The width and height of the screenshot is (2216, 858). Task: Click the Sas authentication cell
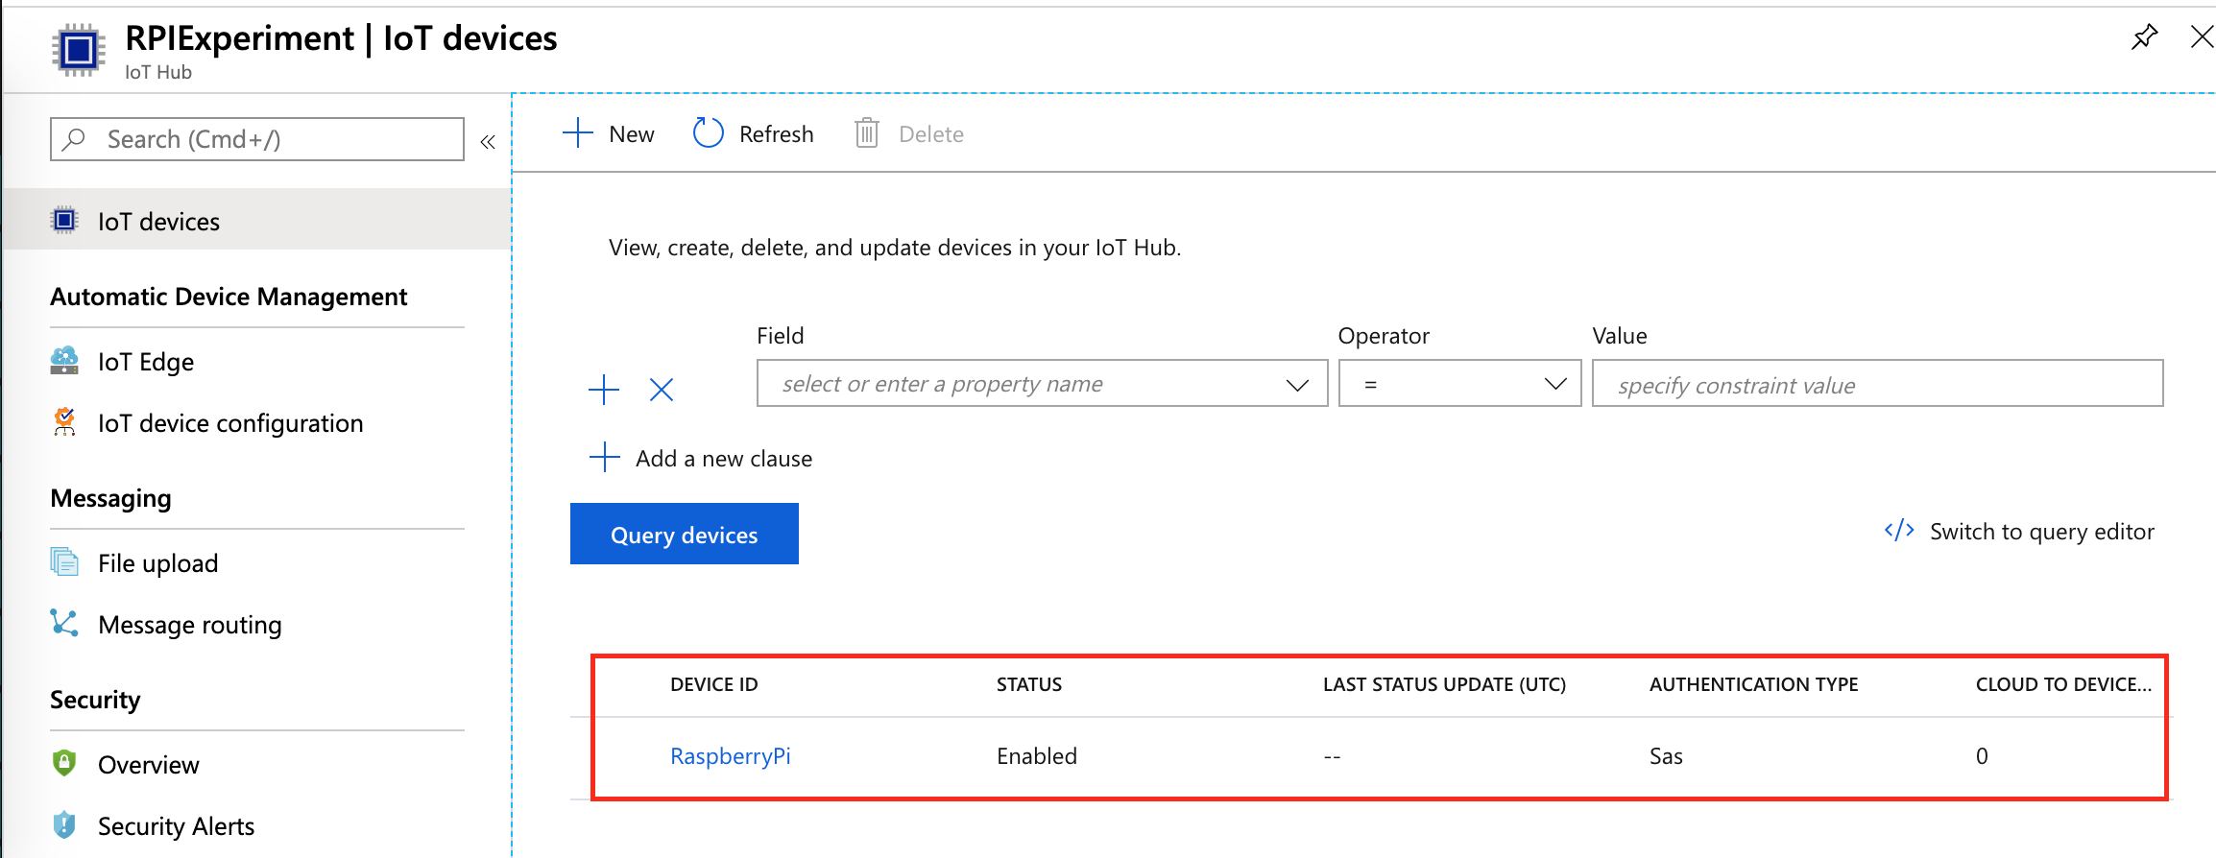pyautogui.click(x=1666, y=756)
